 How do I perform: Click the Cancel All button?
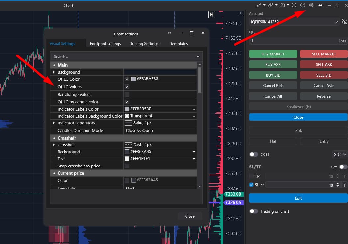273,96
